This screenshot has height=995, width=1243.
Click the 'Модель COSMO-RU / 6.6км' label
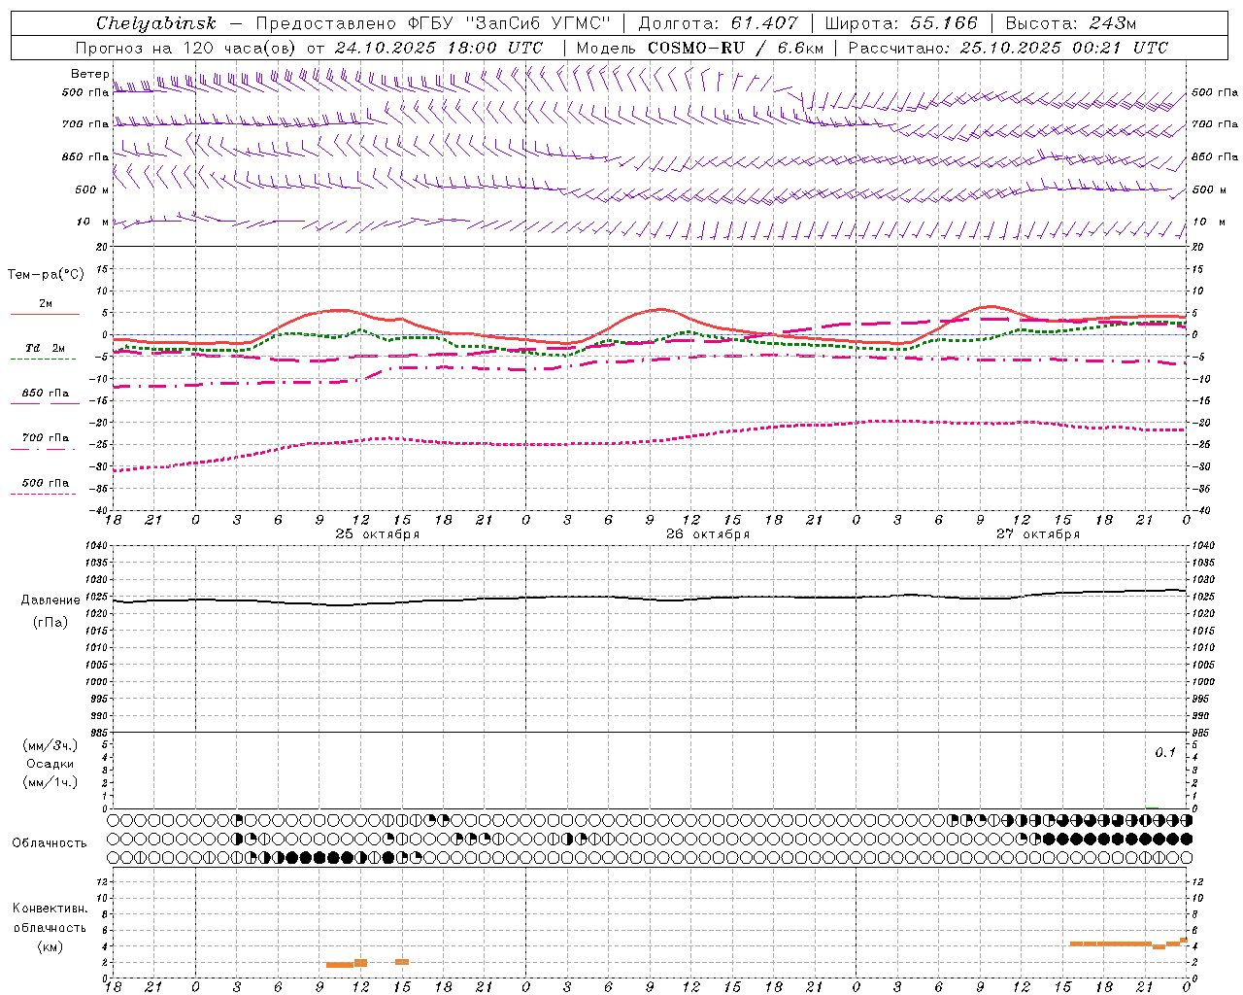(x=700, y=48)
